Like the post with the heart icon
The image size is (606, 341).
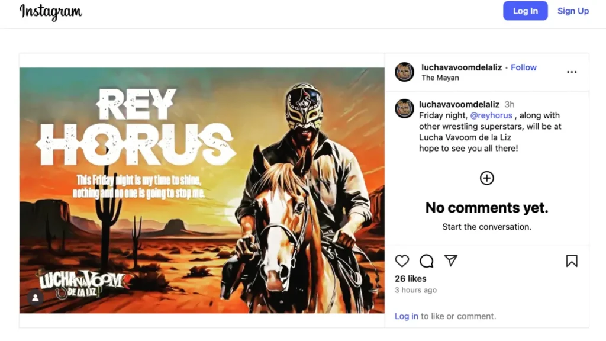tap(402, 261)
